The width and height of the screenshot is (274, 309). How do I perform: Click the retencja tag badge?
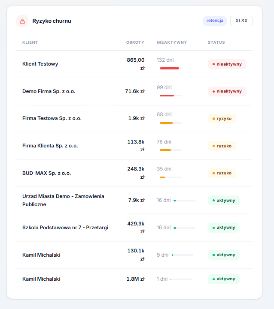tap(215, 21)
